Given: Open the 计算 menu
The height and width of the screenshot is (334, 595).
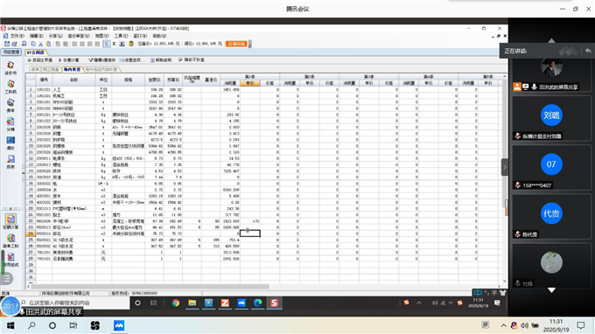Looking at the screenshot, I should [x=55, y=36].
